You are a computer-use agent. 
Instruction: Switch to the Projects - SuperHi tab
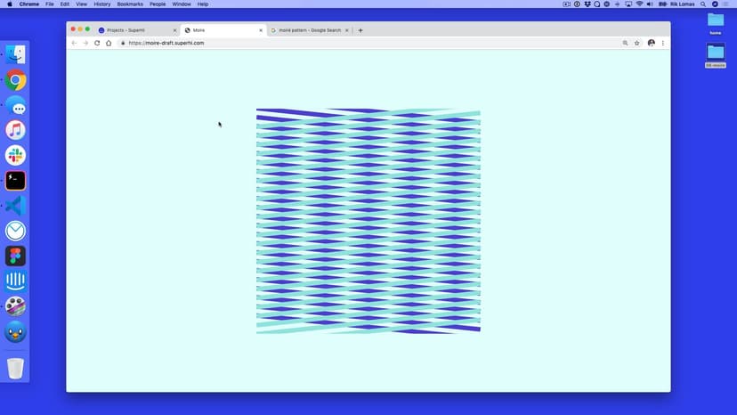[132, 30]
